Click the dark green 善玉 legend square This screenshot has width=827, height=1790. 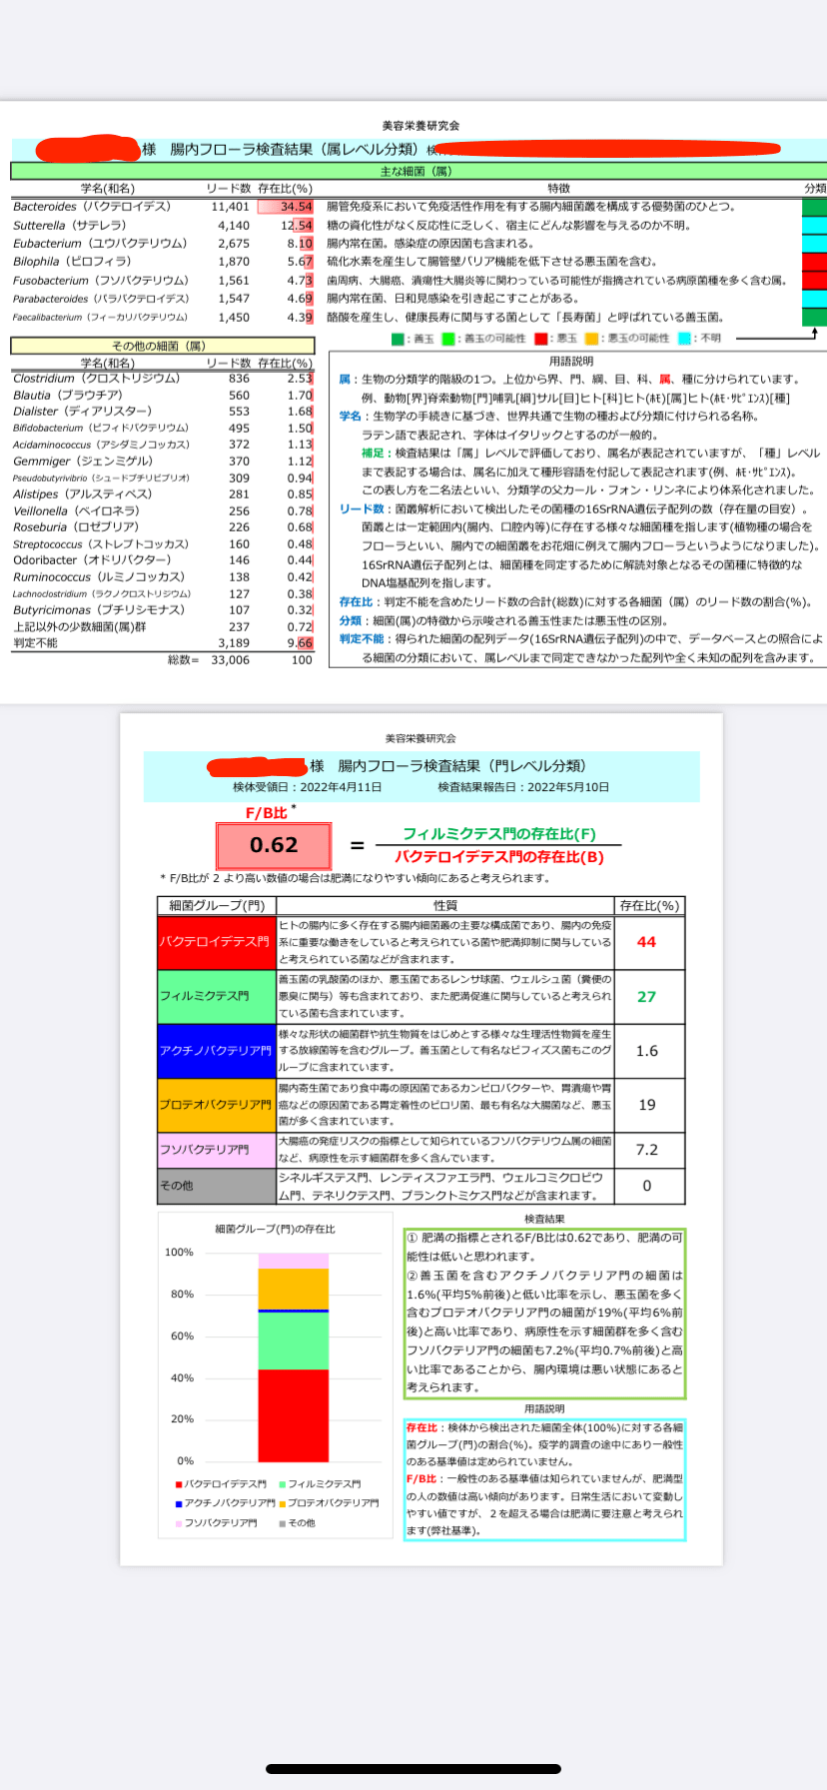click(x=398, y=339)
